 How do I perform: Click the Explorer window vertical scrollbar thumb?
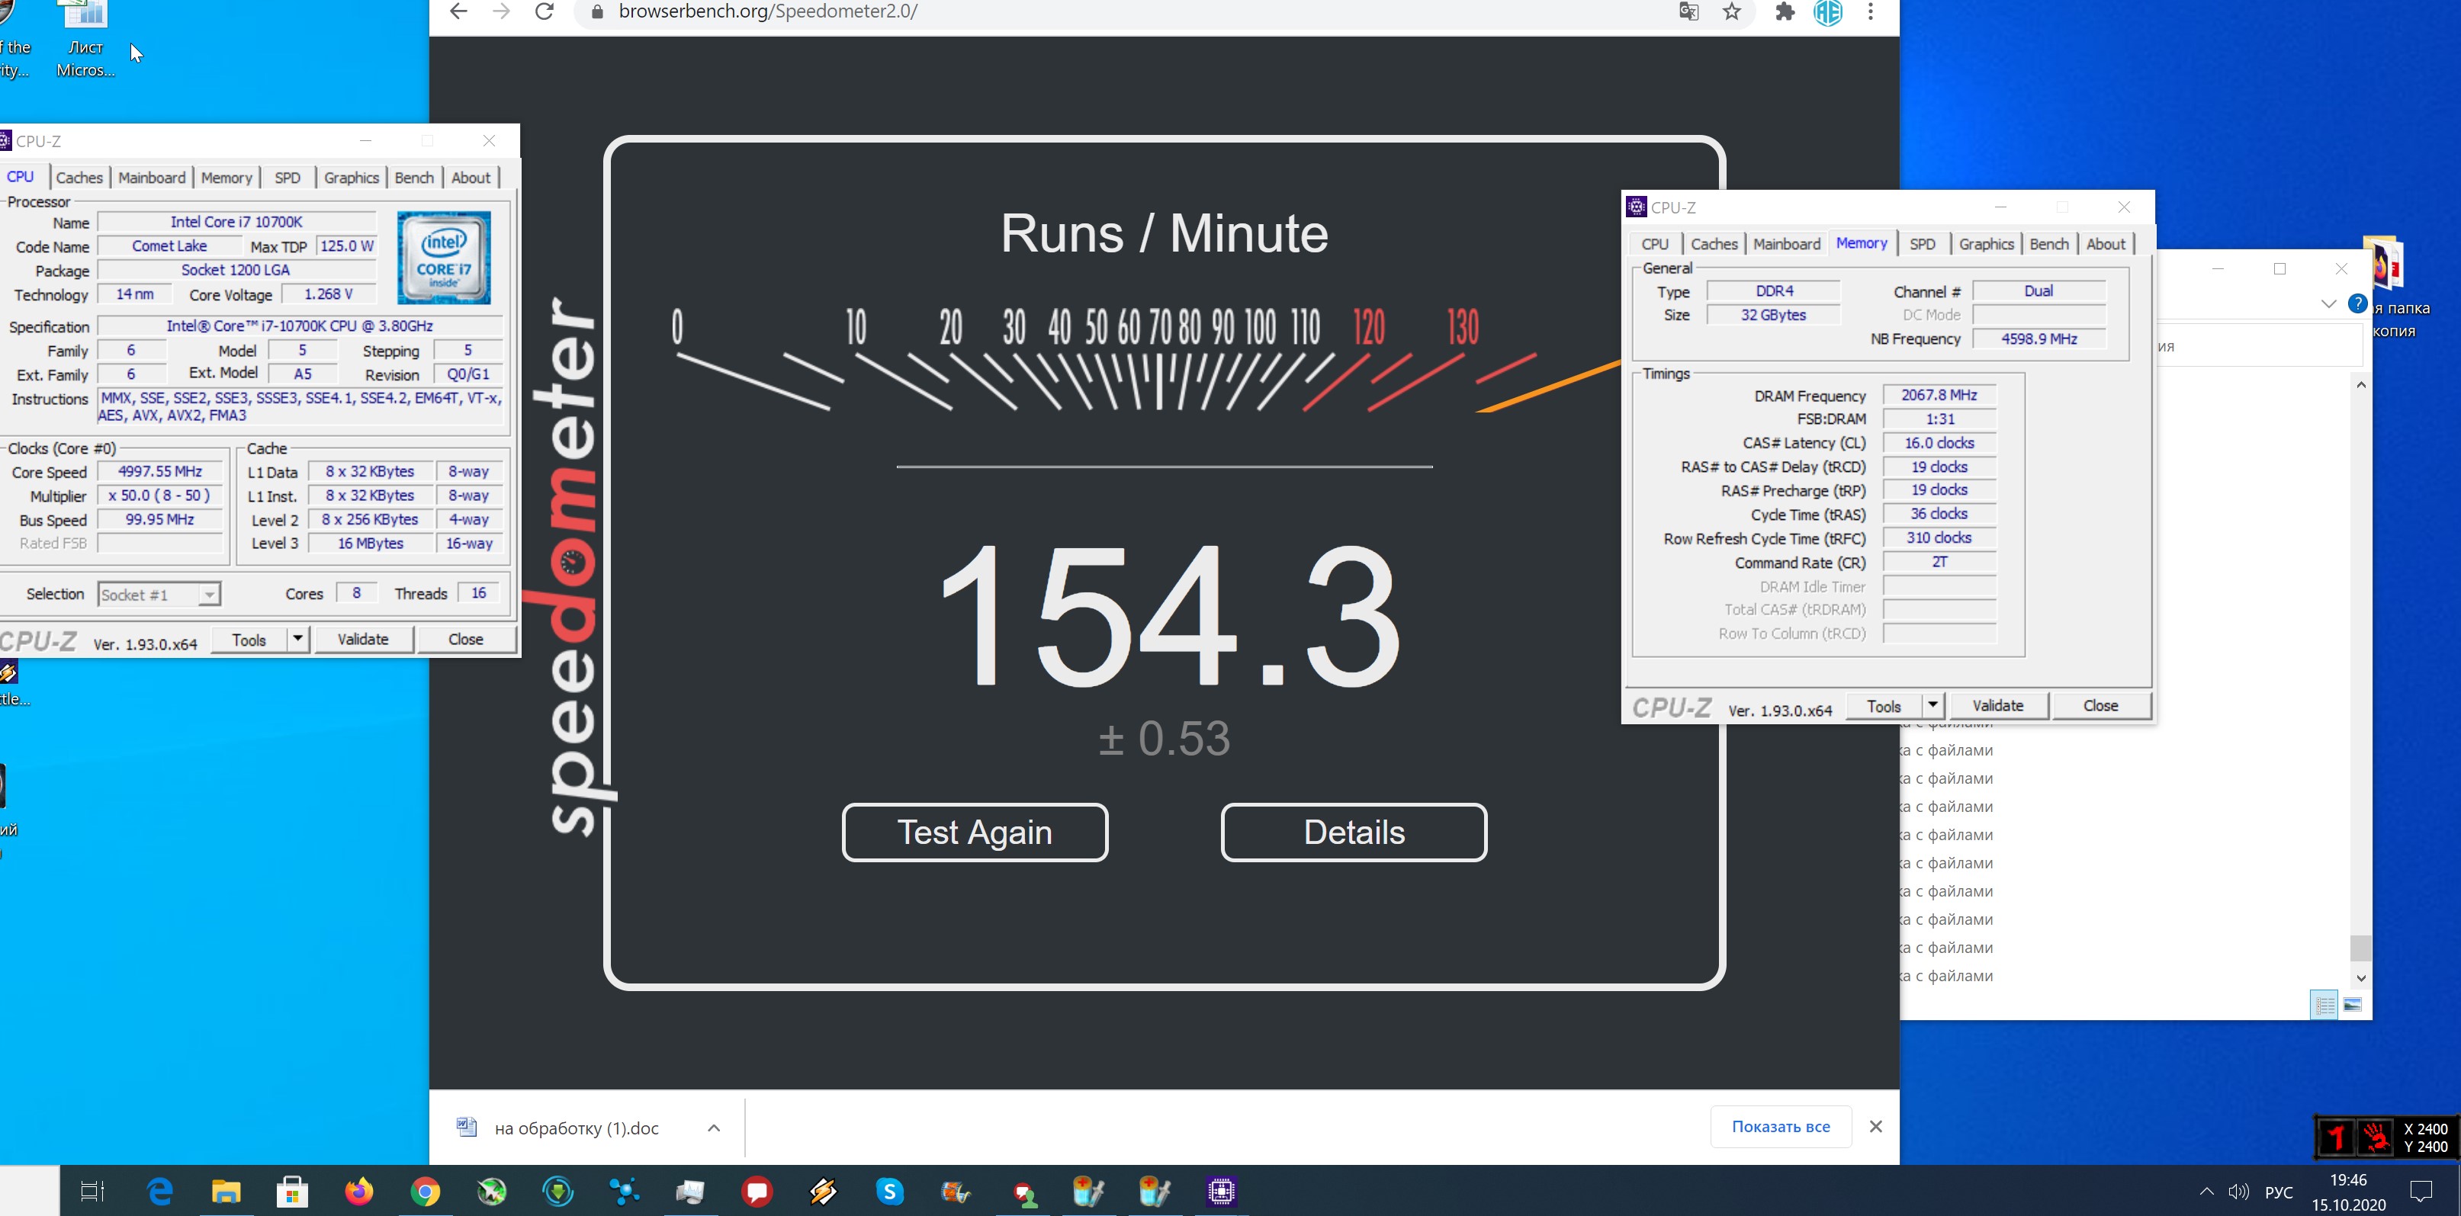2360,948
